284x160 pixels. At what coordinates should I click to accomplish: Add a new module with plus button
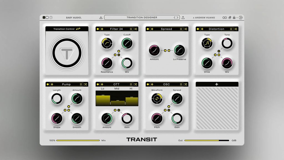click(x=217, y=84)
